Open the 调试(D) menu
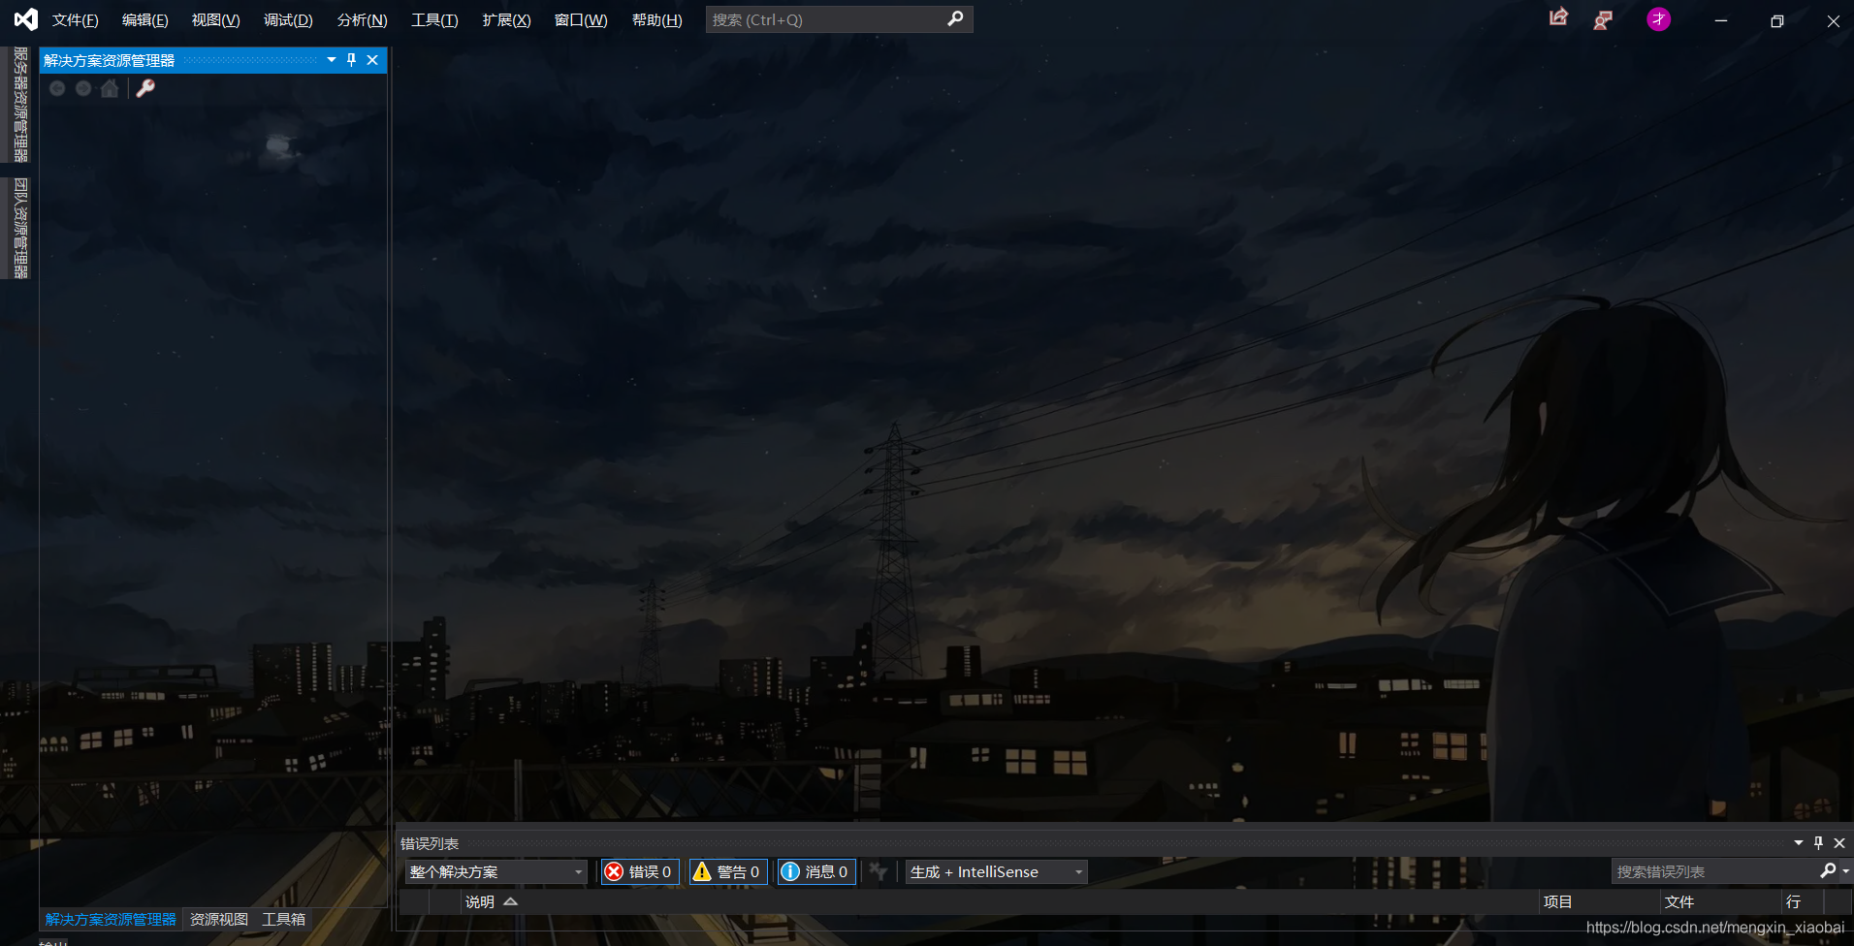 (289, 20)
